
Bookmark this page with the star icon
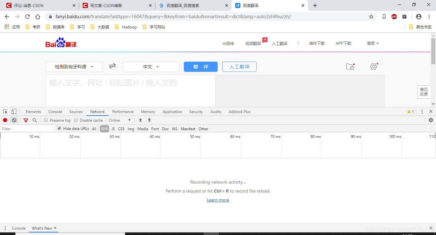[371, 17]
